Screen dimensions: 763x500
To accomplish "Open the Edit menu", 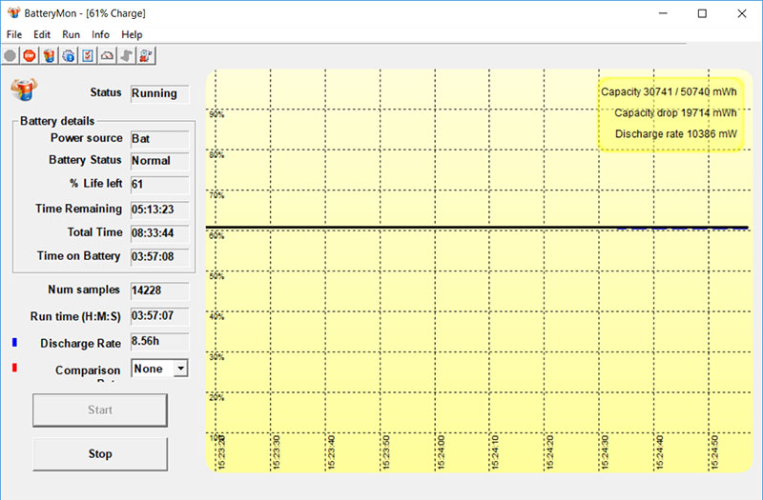I will [x=42, y=34].
